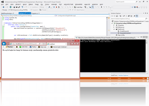Close the localhost browser tab
Screen dimensions: 149x106
[66, 44]
